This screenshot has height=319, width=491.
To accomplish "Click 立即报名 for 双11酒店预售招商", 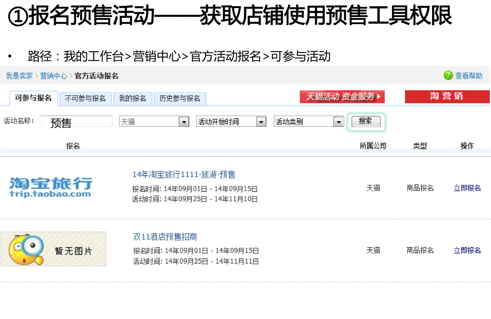I will pos(467,250).
